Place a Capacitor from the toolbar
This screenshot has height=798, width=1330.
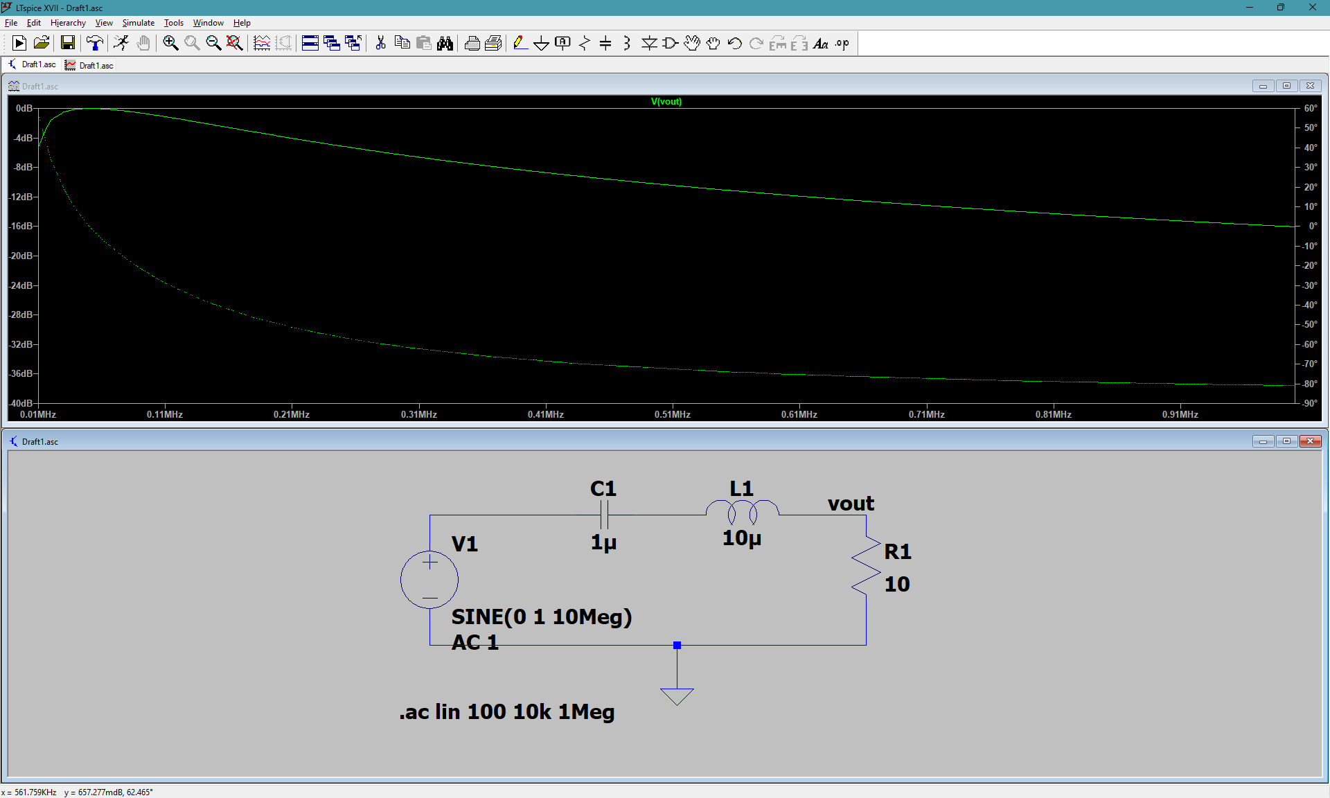pos(605,43)
